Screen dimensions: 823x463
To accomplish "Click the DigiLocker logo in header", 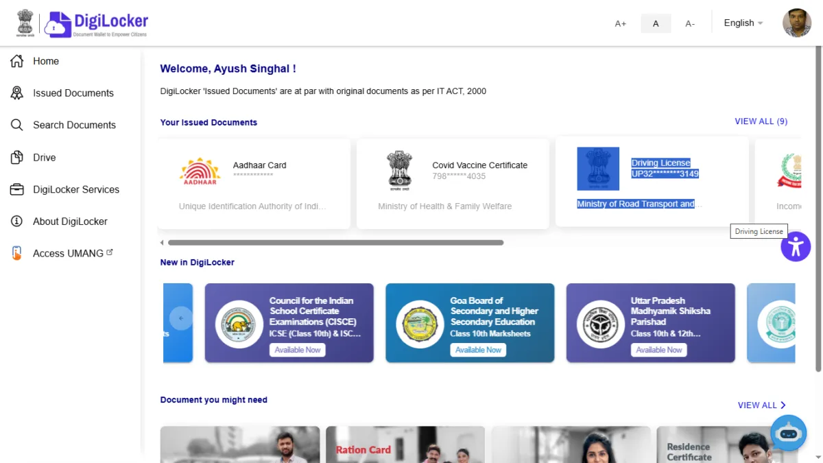I will 96,25.
